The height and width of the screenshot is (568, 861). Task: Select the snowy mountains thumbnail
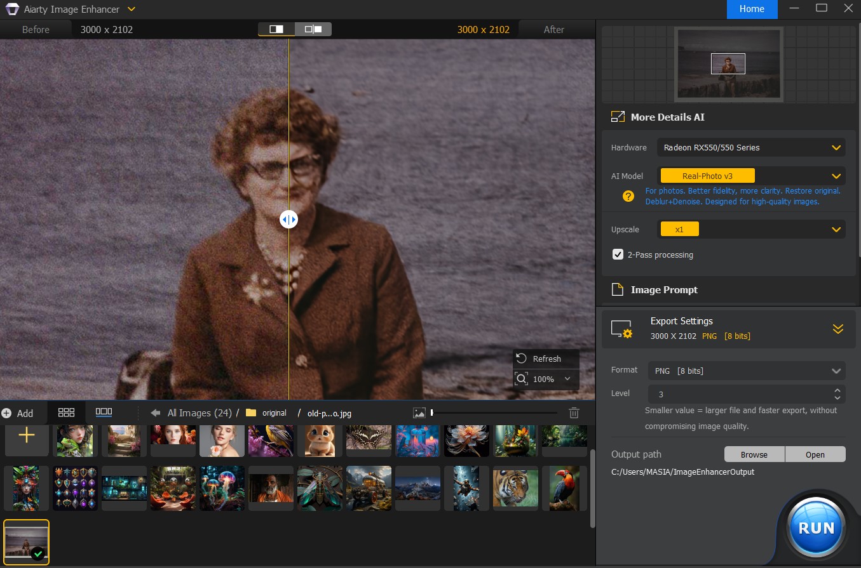coord(417,488)
